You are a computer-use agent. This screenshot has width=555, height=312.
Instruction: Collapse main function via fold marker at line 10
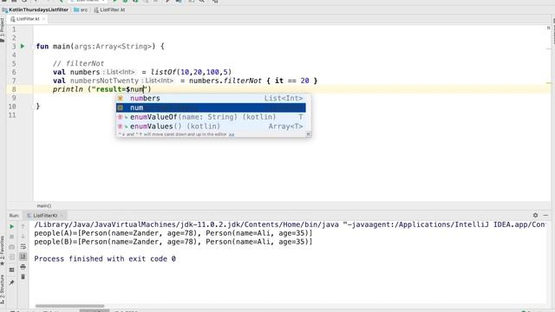coord(34,106)
